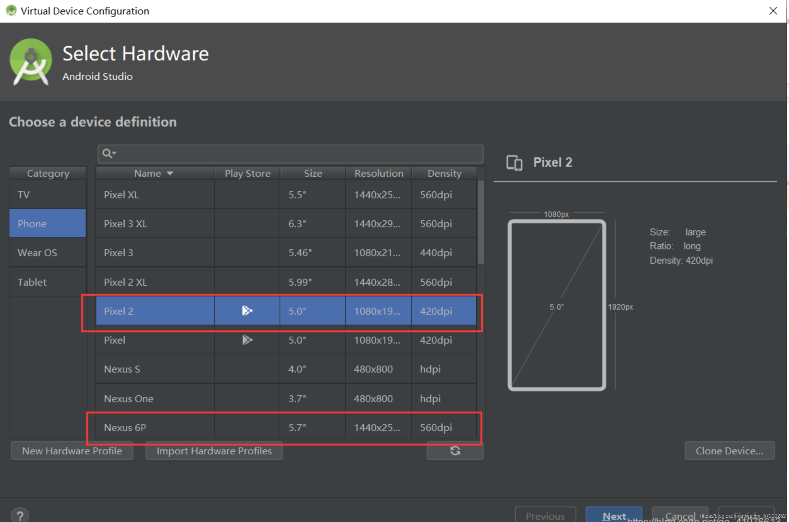Click the Play Store icon in Pixel 2 row
Image resolution: width=789 pixels, height=522 pixels.
[247, 311]
